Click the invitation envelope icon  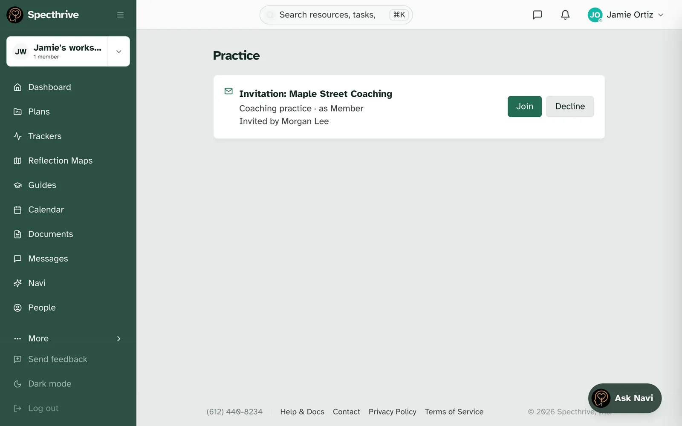(228, 91)
